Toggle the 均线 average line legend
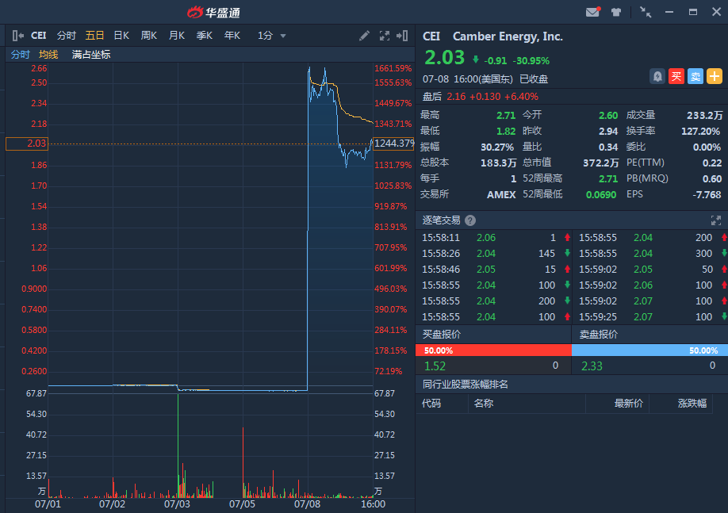 48,55
